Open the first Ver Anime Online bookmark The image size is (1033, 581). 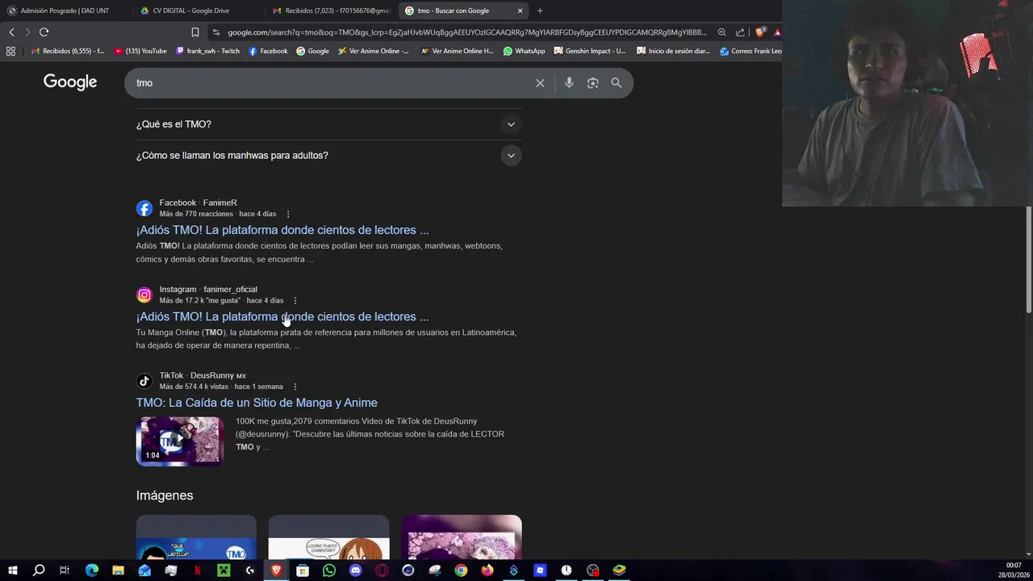[374, 51]
